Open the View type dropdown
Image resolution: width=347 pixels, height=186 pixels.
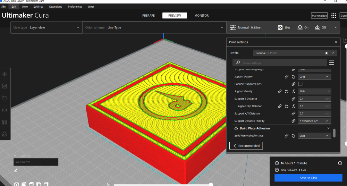pyautogui.click(x=46, y=27)
